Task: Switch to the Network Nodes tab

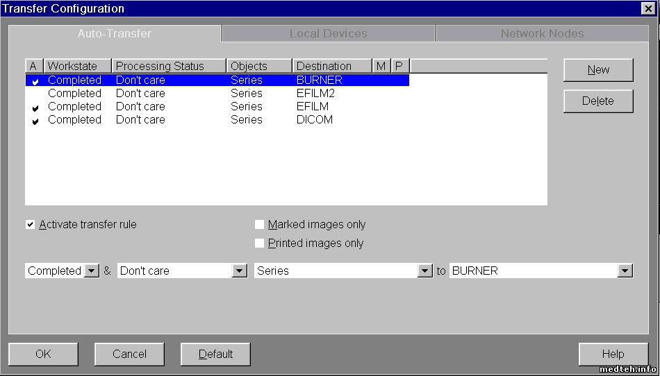Action: tap(542, 33)
